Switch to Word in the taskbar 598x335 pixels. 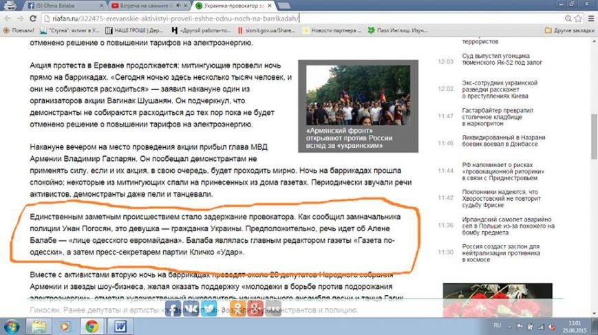tap(120, 327)
